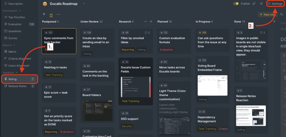286x137 pixels.
Task: Upvote the Light Theme card
Action: (164, 86)
